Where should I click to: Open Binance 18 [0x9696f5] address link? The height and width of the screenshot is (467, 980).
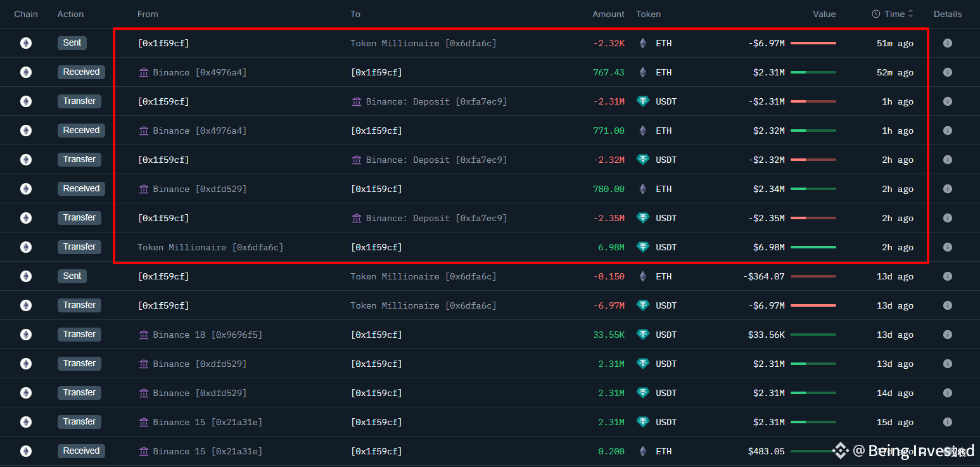tap(207, 335)
